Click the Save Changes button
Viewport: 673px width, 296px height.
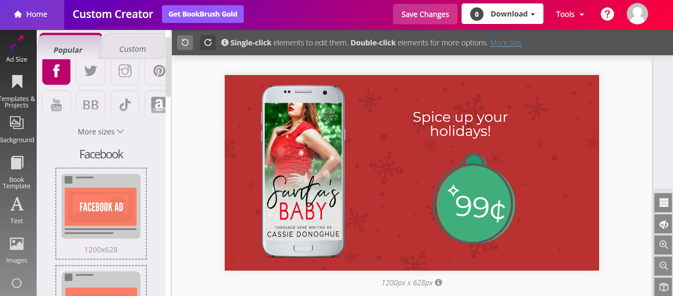[x=425, y=14]
